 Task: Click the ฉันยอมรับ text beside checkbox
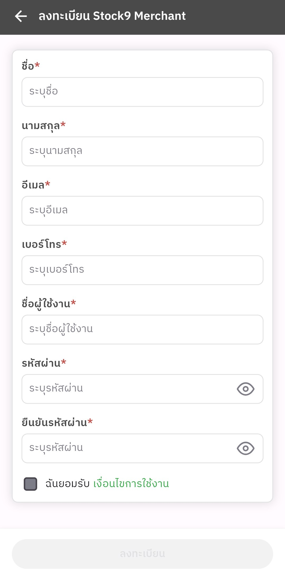[68, 484]
